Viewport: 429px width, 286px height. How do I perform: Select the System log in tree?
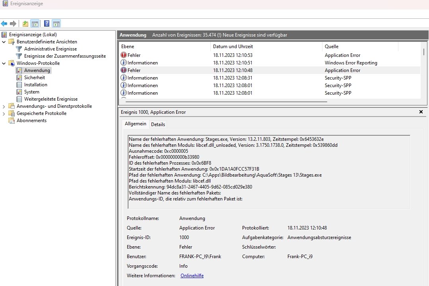[x=31, y=92]
